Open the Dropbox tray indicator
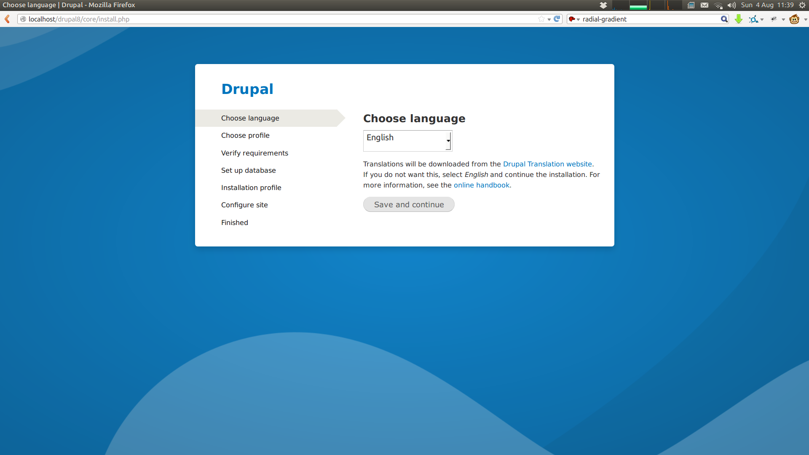 [603, 5]
